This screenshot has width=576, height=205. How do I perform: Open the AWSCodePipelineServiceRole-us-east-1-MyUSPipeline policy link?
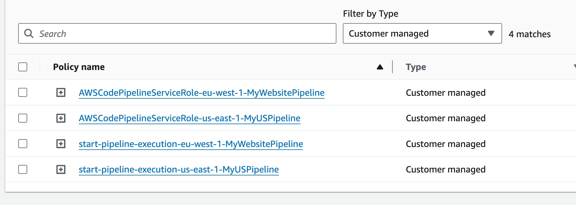click(189, 118)
